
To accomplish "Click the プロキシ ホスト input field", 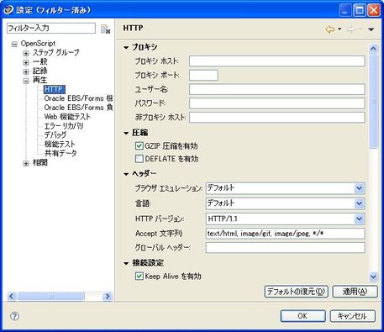I will click(277, 61).
